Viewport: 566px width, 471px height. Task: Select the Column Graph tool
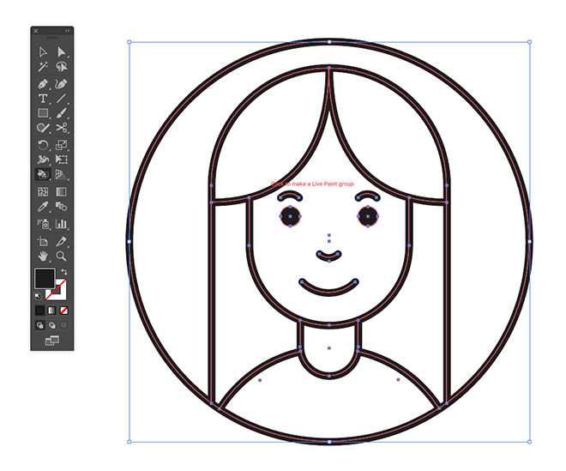click(61, 224)
